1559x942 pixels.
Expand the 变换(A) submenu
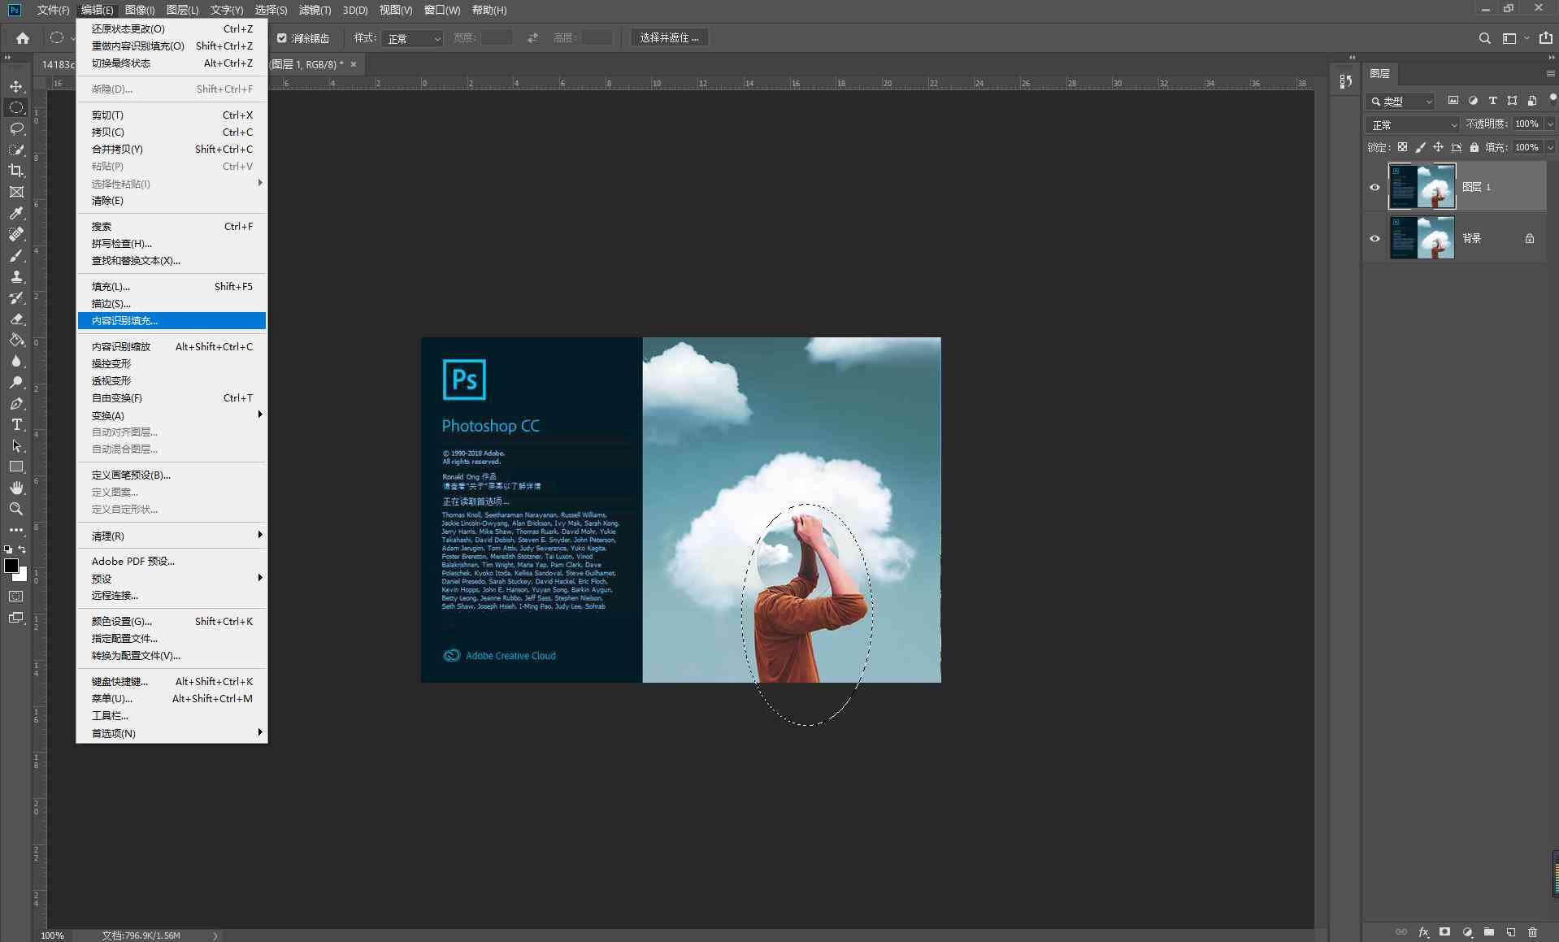pyautogui.click(x=172, y=415)
